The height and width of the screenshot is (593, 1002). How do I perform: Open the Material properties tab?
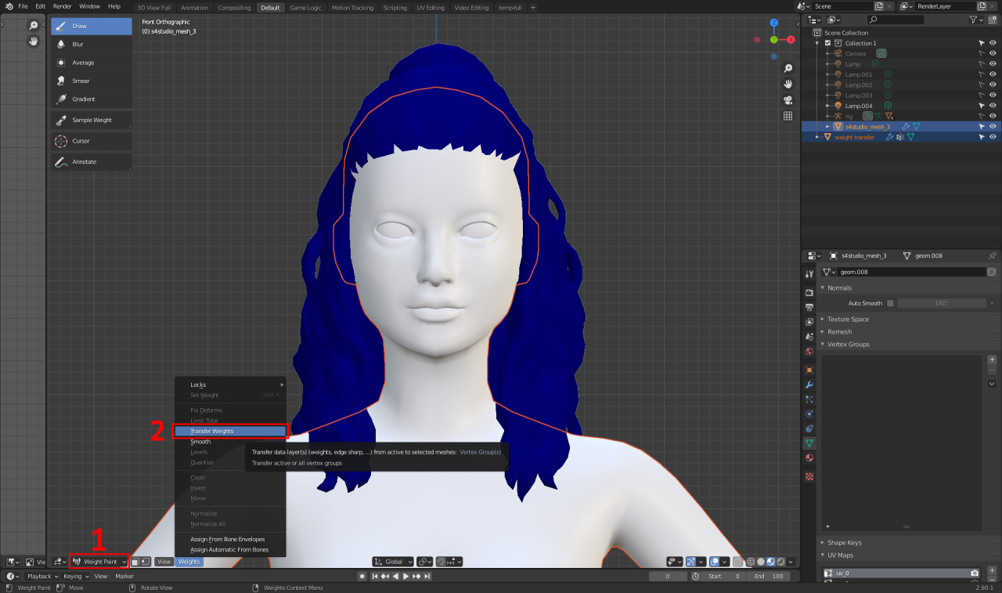(x=809, y=458)
